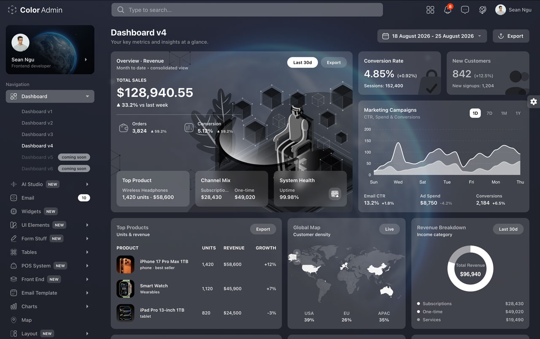Click the POS System cart icon

[x=13, y=266]
